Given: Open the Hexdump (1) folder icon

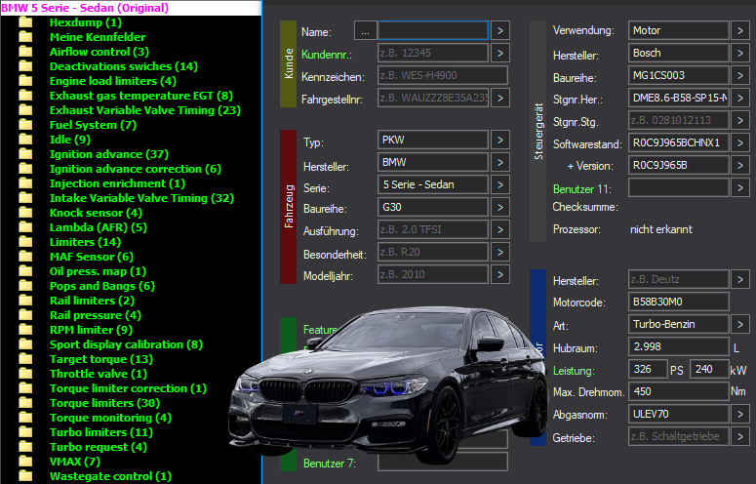Looking at the screenshot, I should [x=25, y=22].
